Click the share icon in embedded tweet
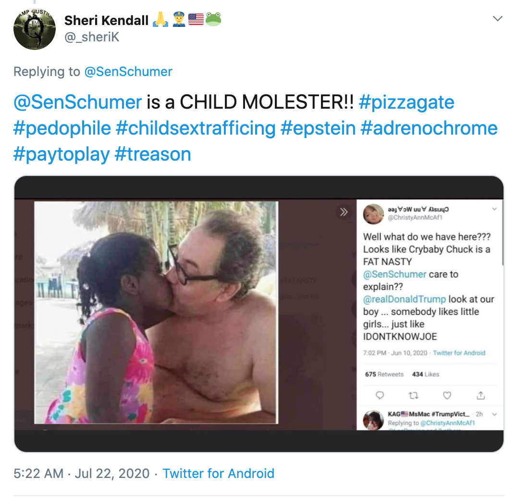Screen dimensions: 516x502 (480, 395)
